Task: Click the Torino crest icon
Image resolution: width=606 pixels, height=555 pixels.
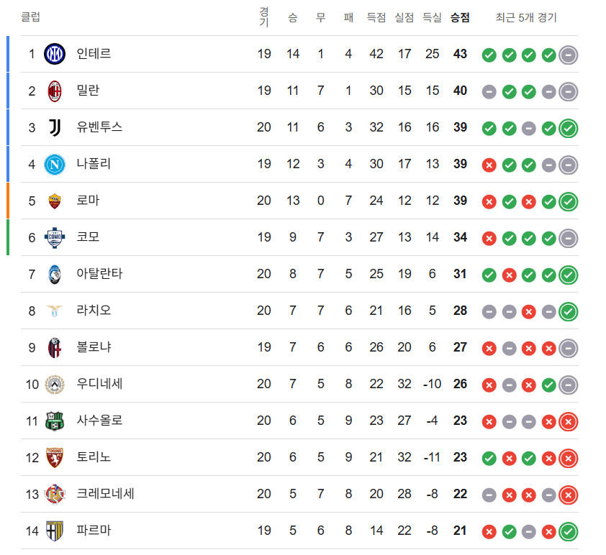Action: coord(55,458)
